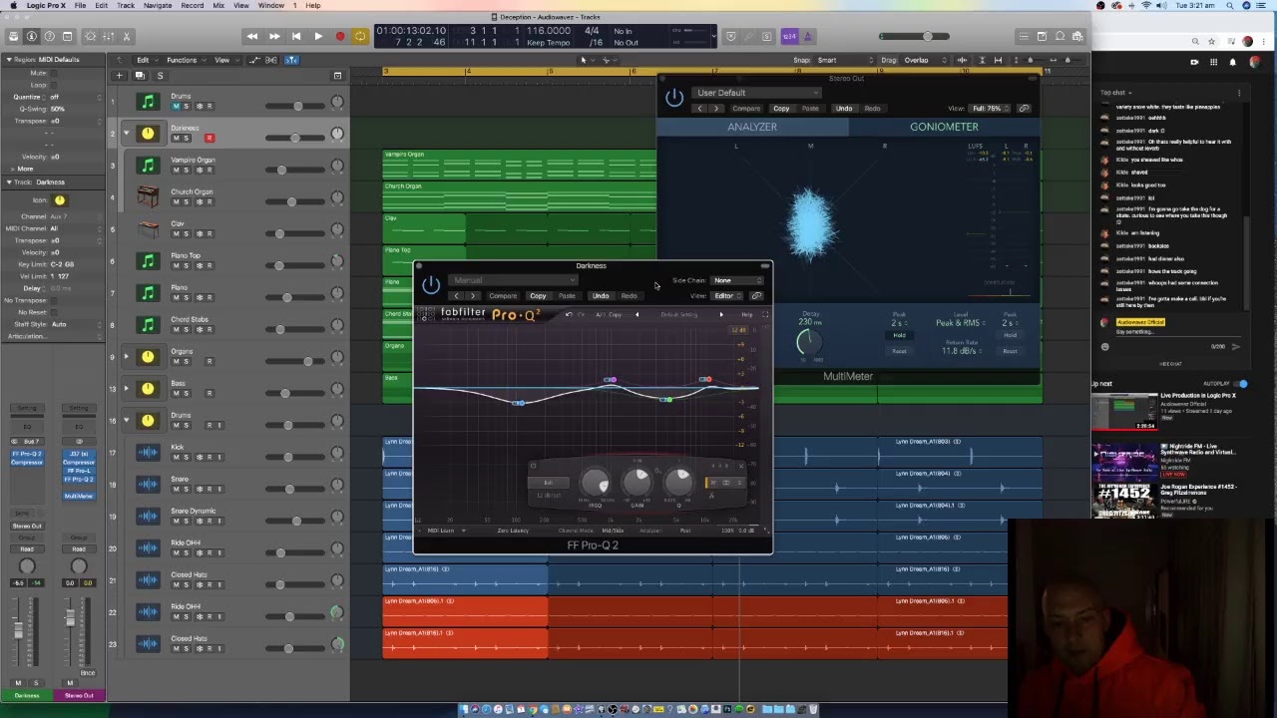Screen dimensions: 1277x718
Task: Click the Church Organ track instrument icon
Action: 148,196
